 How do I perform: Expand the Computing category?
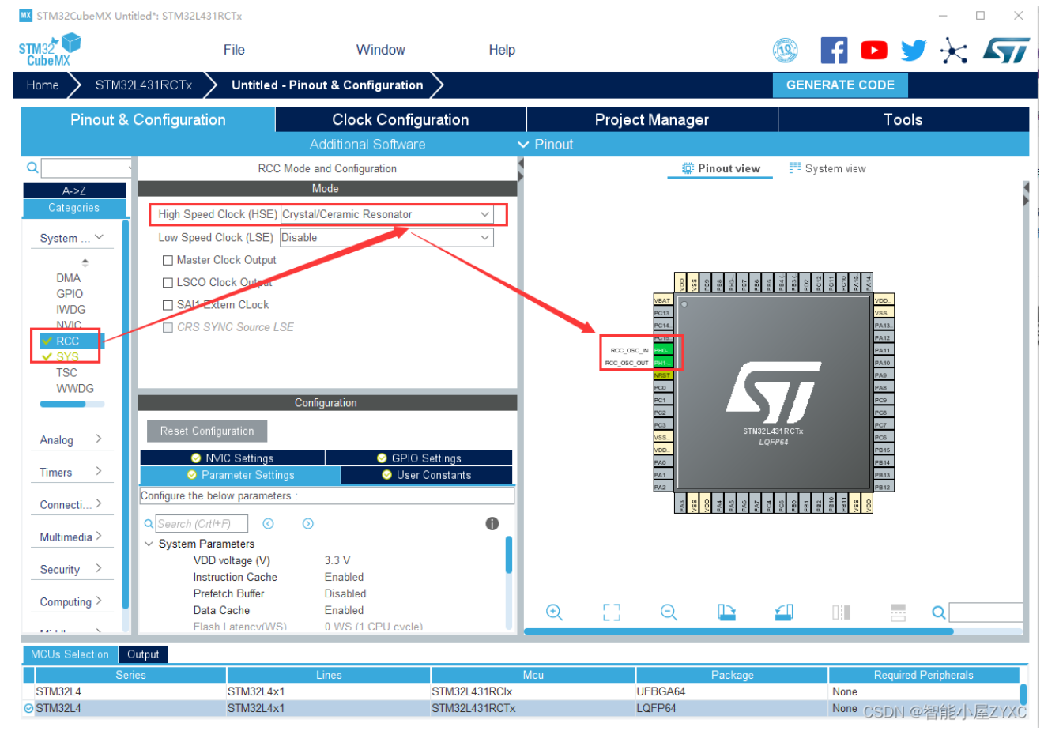tap(71, 601)
